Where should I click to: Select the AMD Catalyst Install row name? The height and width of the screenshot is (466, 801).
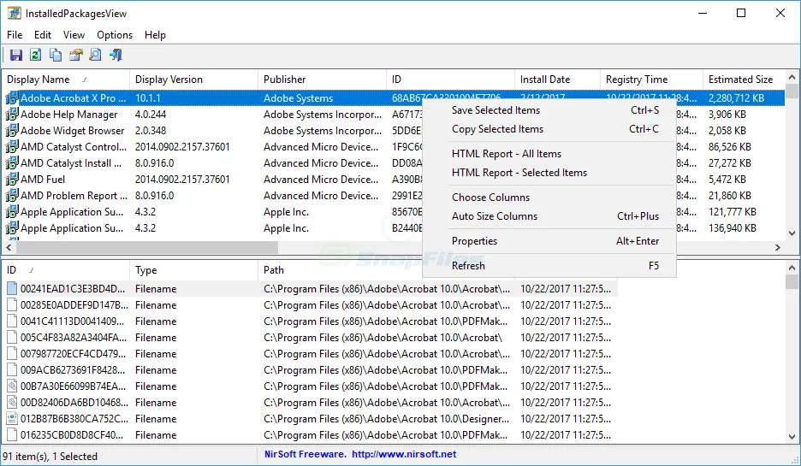coord(71,163)
